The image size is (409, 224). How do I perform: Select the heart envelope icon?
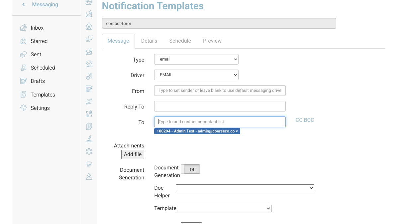[89, 64]
